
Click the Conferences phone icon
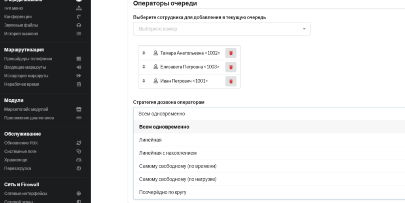coord(79,17)
